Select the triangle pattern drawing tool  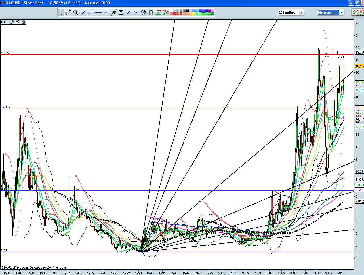pyautogui.click(x=166, y=12)
